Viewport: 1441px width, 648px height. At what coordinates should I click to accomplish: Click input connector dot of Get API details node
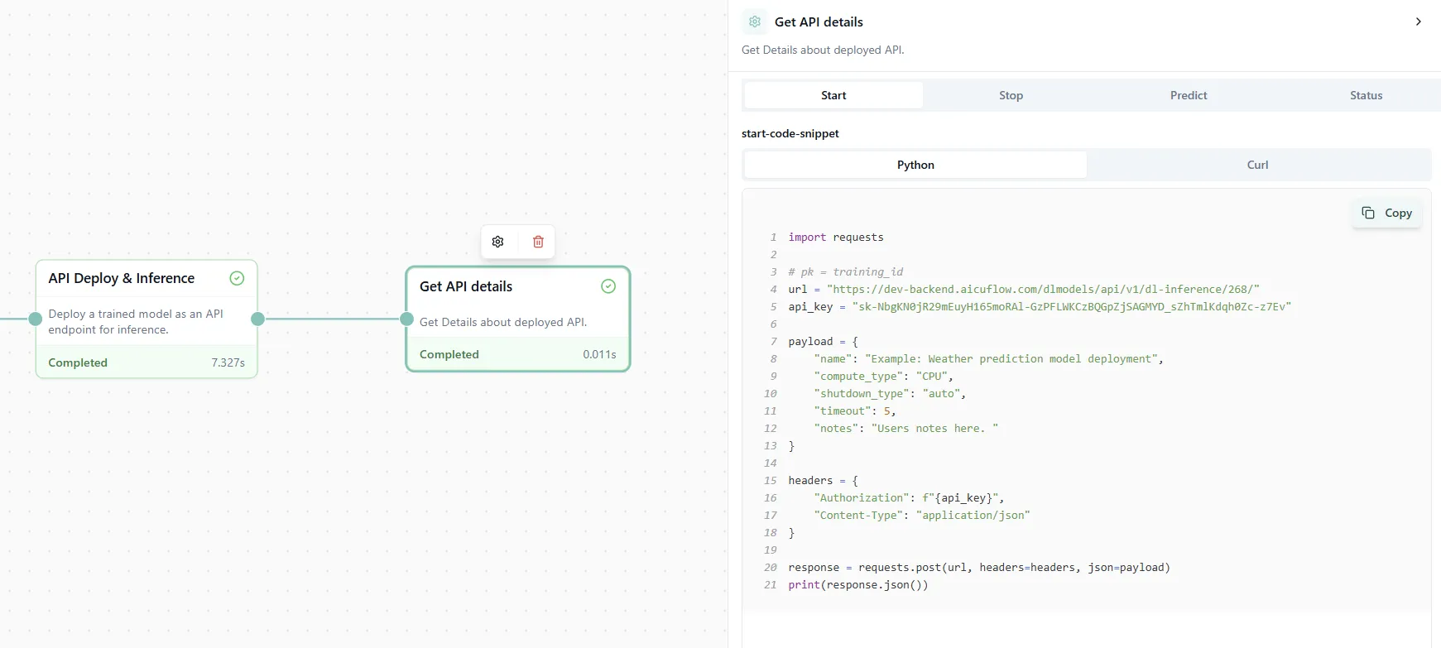coord(406,319)
